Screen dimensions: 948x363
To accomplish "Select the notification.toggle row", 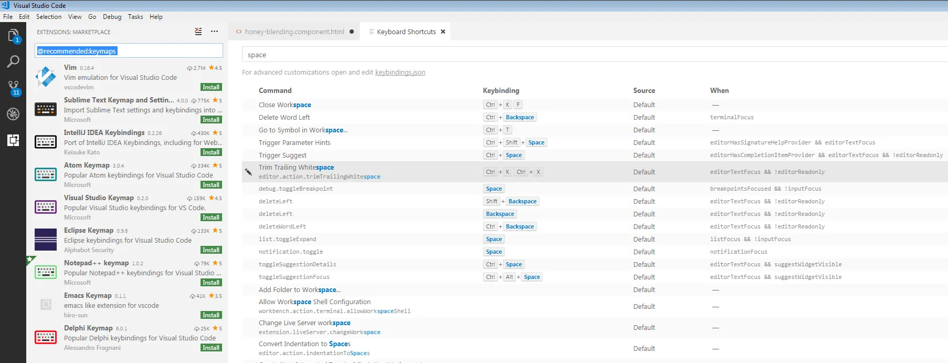I will (x=595, y=252).
